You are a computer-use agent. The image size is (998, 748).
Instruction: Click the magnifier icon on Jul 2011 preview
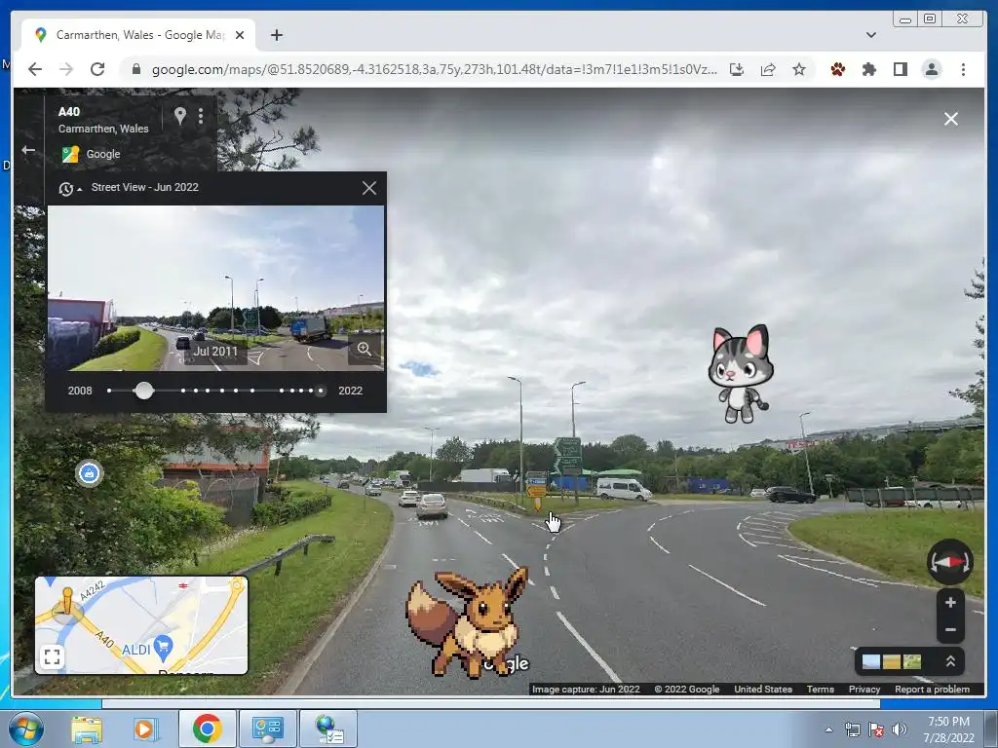(x=365, y=349)
